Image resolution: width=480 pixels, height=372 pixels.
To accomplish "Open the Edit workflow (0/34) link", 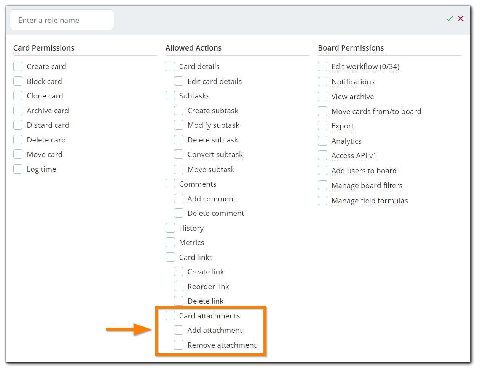I will pyautogui.click(x=365, y=66).
